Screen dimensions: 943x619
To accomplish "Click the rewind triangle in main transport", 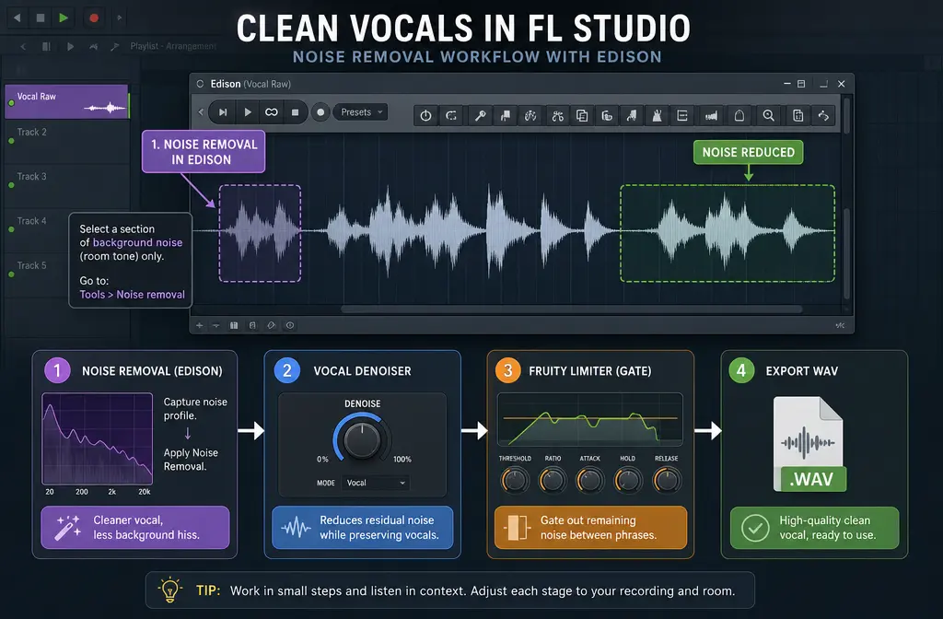I will click(17, 18).
